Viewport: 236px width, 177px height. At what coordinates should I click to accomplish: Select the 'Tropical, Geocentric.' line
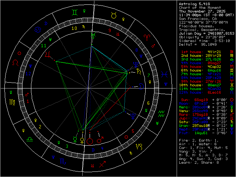[x=202, y=30]
